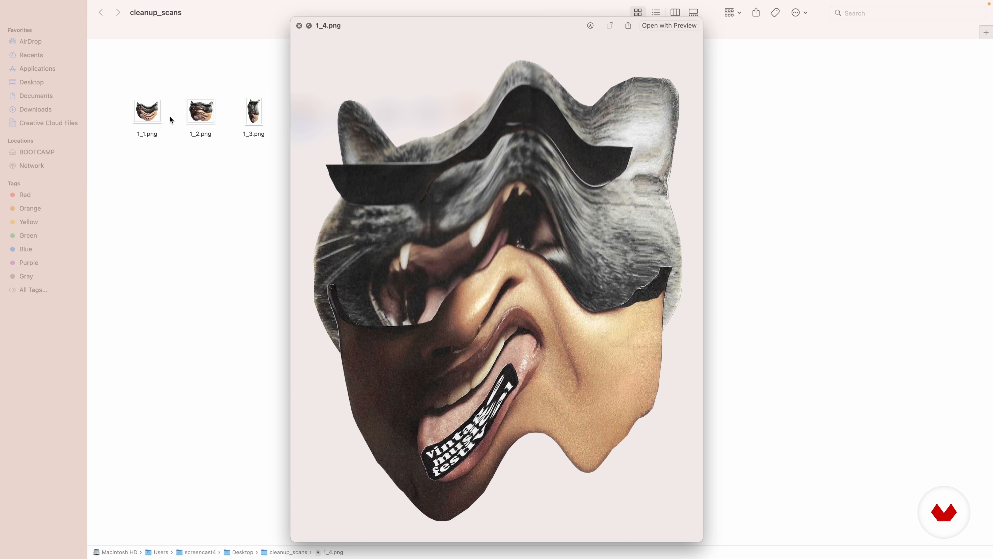Screen dimensions: 993x559
Task: Click Open with Preview button
Action: [x=669, y=25]
